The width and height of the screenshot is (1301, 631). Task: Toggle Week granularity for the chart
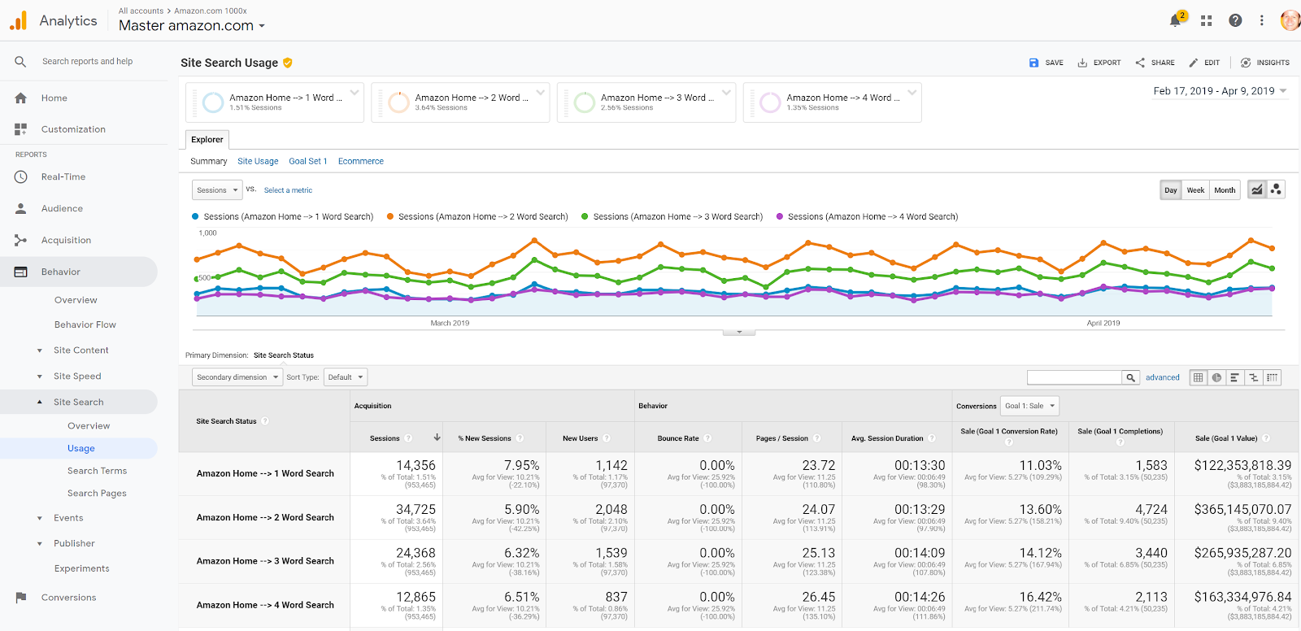point(1195,190)
